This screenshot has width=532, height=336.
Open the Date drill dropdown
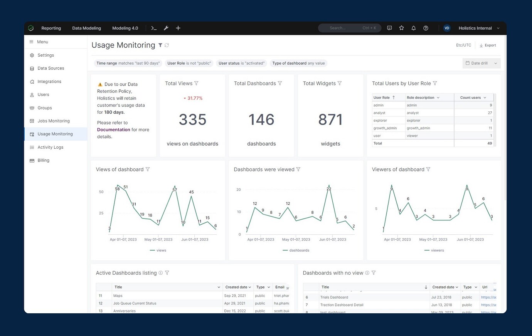click(x=481, y=63)
